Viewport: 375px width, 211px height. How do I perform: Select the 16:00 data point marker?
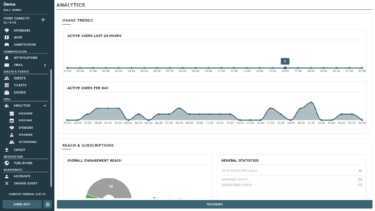pos(285,68)
